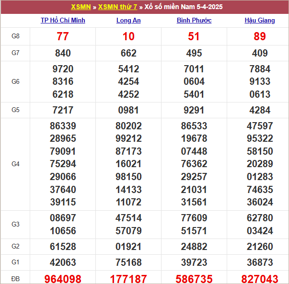Click G6 number 4254
The height and width of the screenshot is (284, 289).
coord(128,81)
